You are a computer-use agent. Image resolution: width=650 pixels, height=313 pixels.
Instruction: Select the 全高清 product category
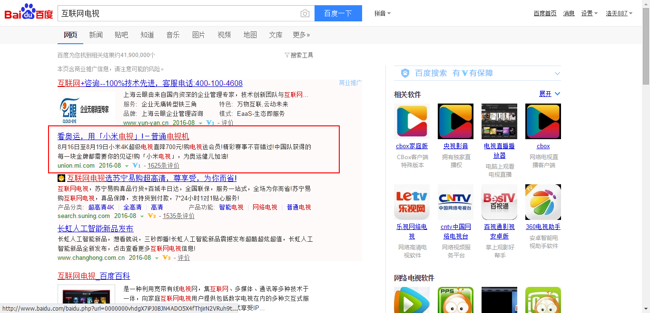[132, 208]
